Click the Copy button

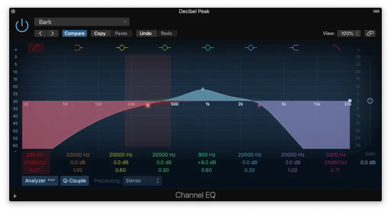click(100, 34)
